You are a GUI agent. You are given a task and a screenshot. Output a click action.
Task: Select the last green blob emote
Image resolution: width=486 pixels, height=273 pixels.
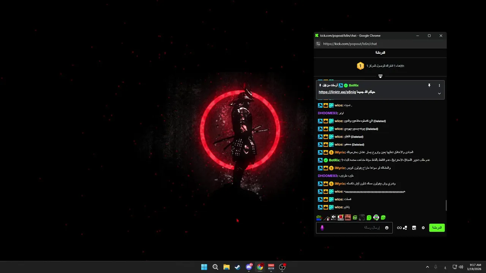(x=383, y=218)
